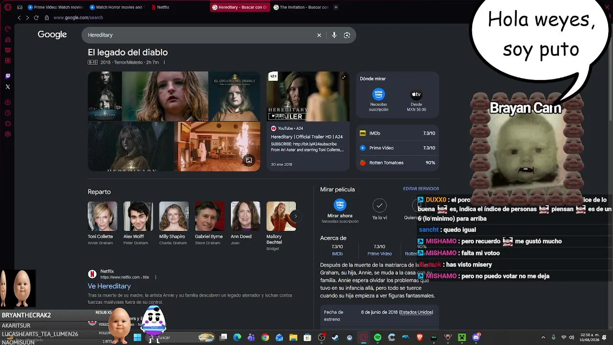This screenshot has height=345, width=613.
Task: Click the Google logo
Action: (x=52, y=34)
